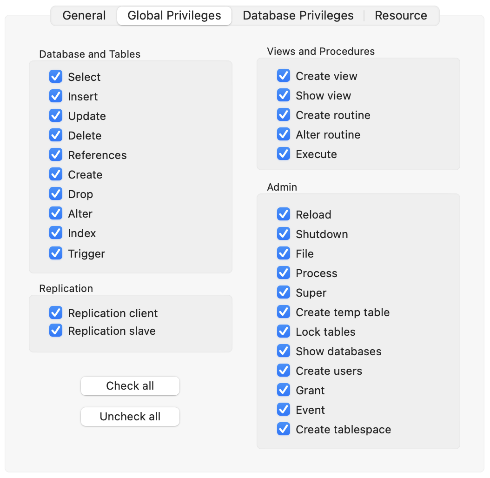Switch to the General tab
Viewport: 490px width, 478px height.
click(x=84, y=15)
